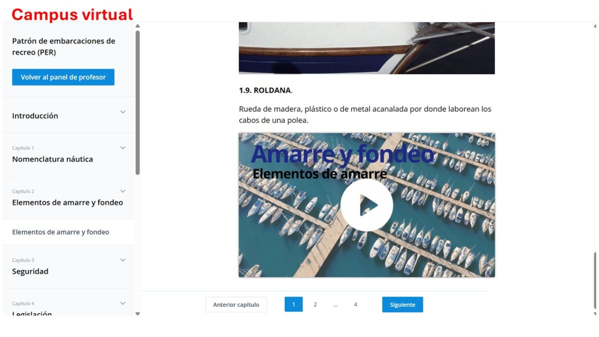Go to pagination page 2
The height and width of the screenshot is (337, 599).
(x=315, y=305)
